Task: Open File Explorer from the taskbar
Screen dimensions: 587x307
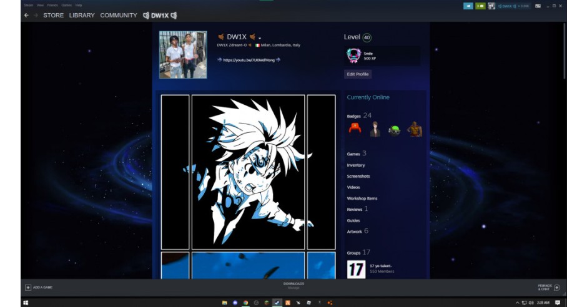Action: 225,303
